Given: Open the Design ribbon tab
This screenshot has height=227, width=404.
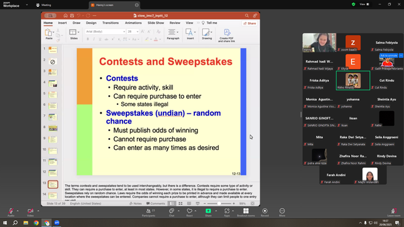Looking at the screenshot, I should click(91, 23).
